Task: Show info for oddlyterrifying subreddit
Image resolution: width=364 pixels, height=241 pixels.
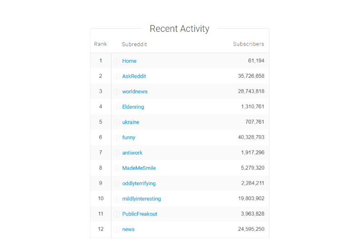Action: (x=116, y=183)
